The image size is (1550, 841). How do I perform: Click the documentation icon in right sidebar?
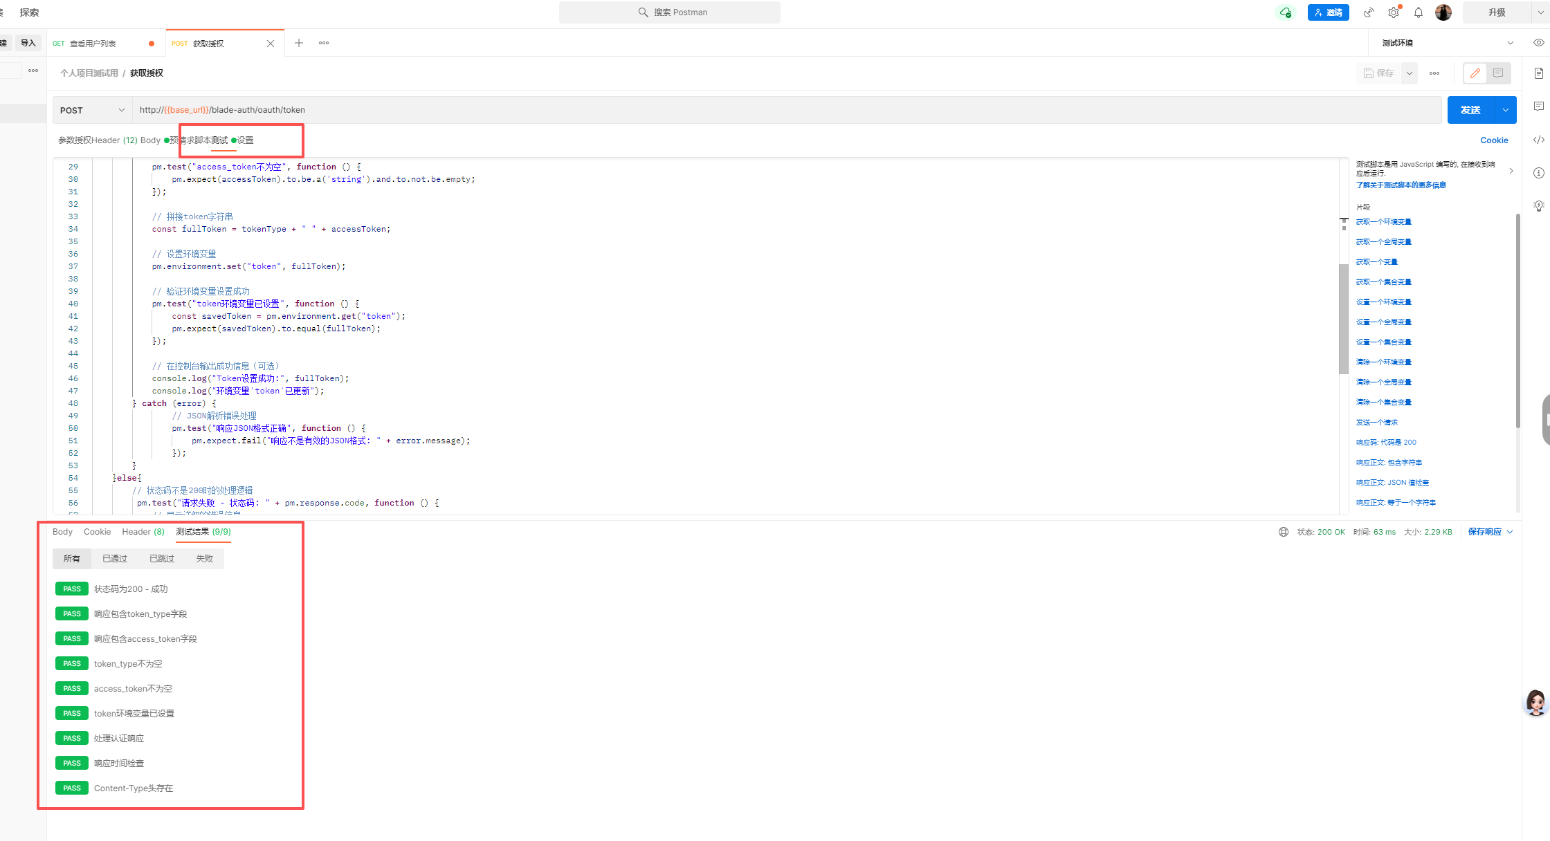[x=1538, y=73]
